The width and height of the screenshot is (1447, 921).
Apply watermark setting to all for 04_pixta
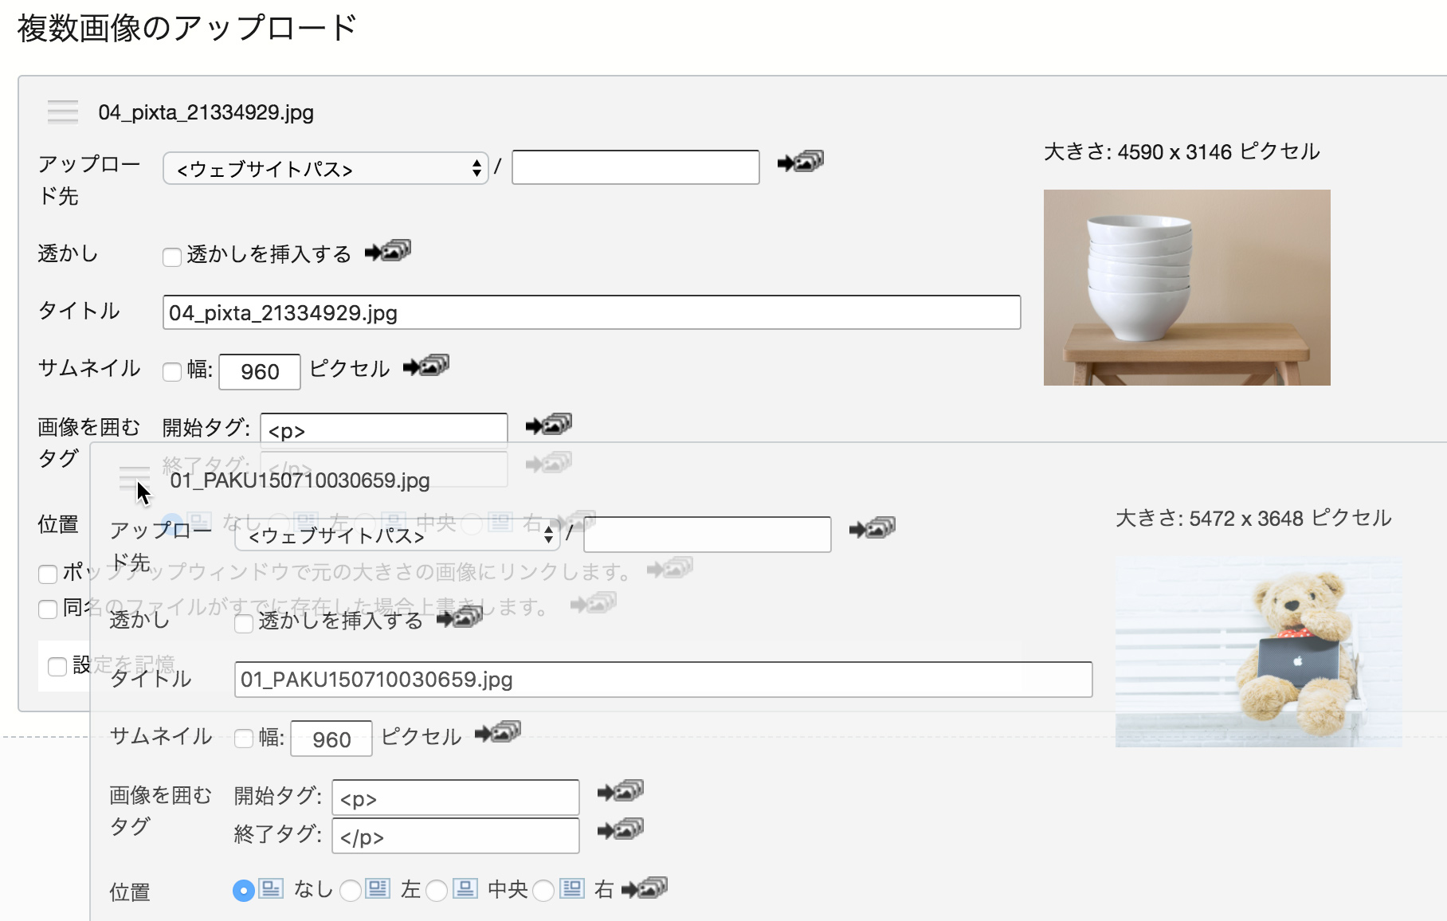coord(388,252)
